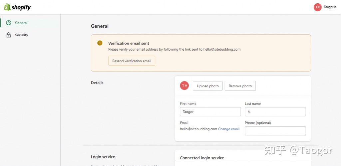The image size is (341, 166).
Task: Focus the First name input field
Action: point(210,112)
